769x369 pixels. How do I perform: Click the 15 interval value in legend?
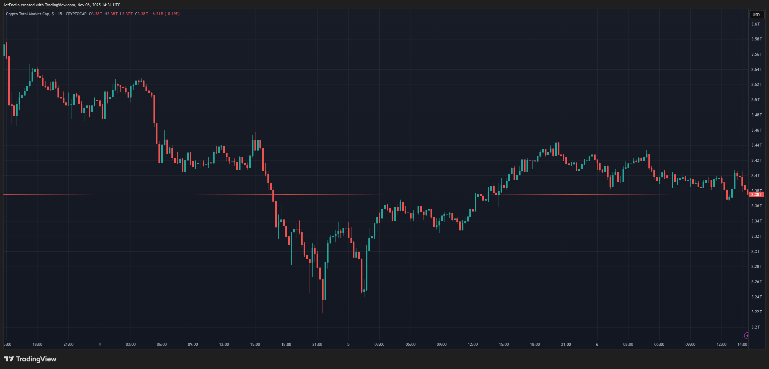coord(60,14)
